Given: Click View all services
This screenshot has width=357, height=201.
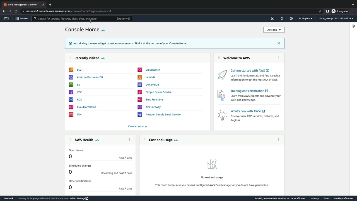Looking at the screenshot, I should (138, 126).
